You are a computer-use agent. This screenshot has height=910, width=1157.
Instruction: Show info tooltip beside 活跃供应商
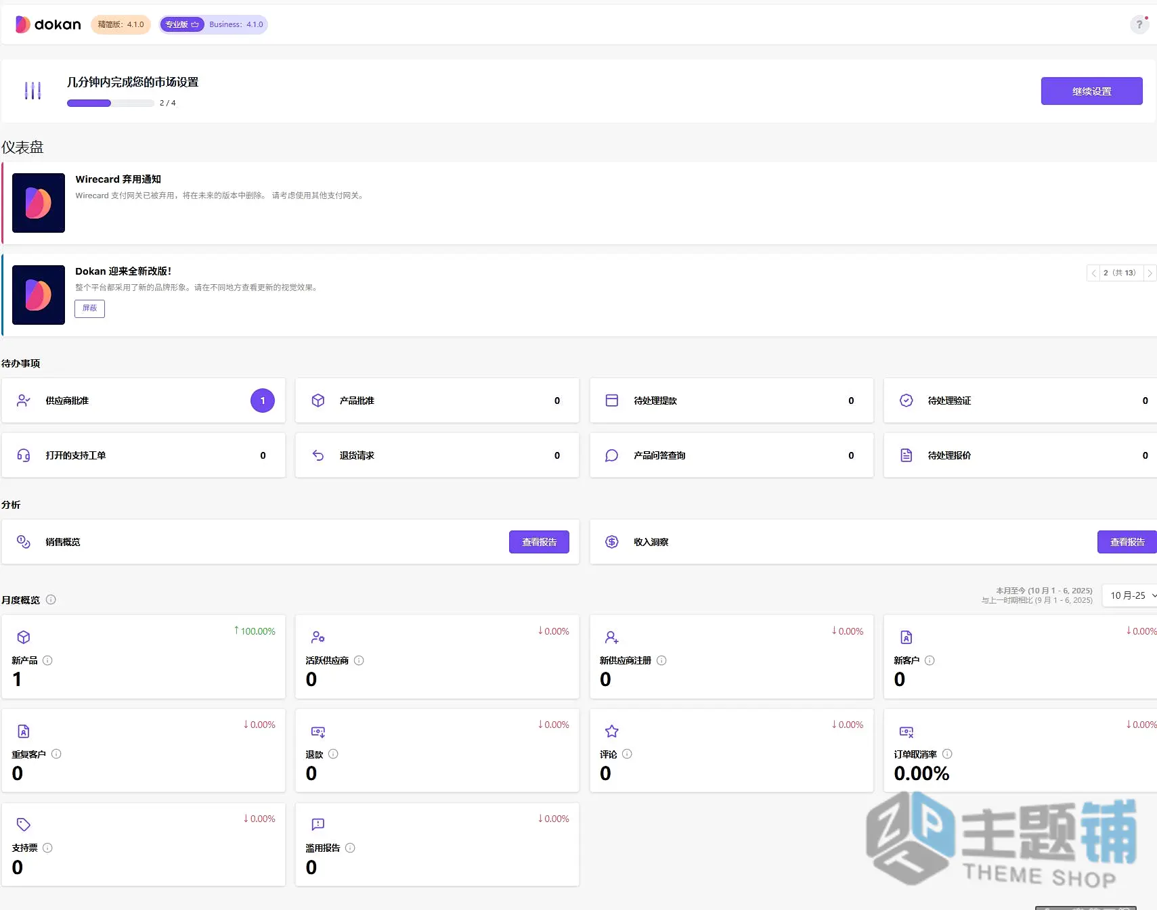click(x=359, y=660)
